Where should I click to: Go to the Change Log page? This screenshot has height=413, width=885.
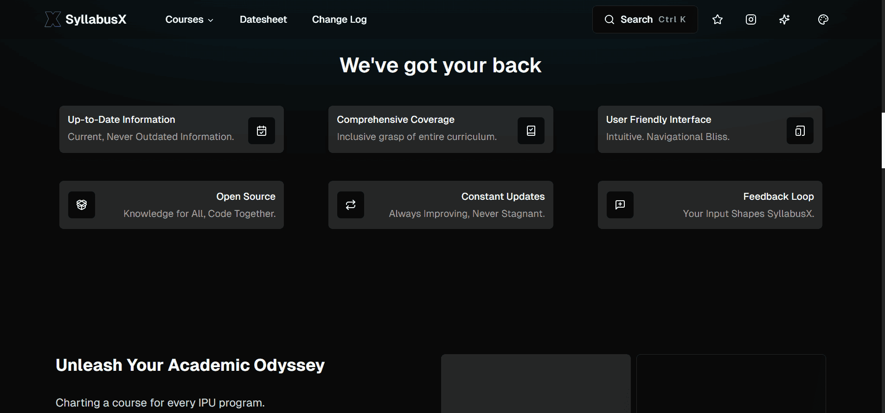pos(340,19)
